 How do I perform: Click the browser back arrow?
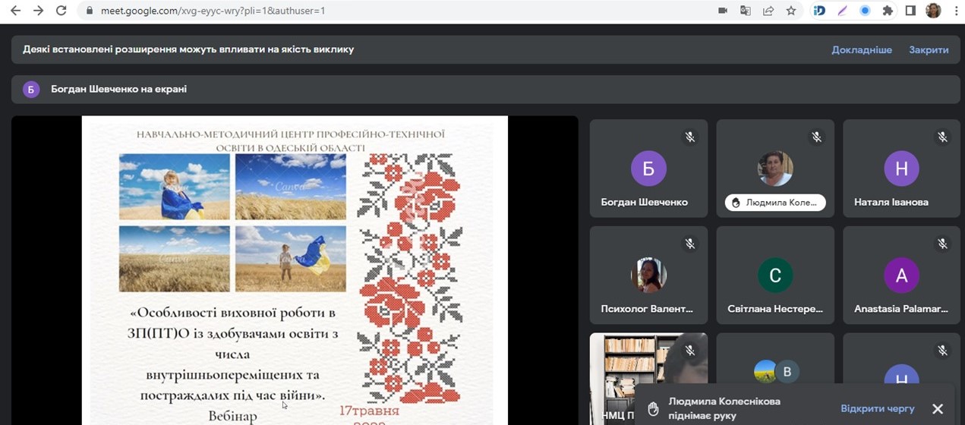(x=15, y=11)
